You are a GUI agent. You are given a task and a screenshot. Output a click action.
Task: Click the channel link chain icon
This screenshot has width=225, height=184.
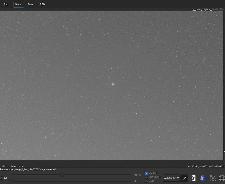pyautogui.click(x=184, y=178)
